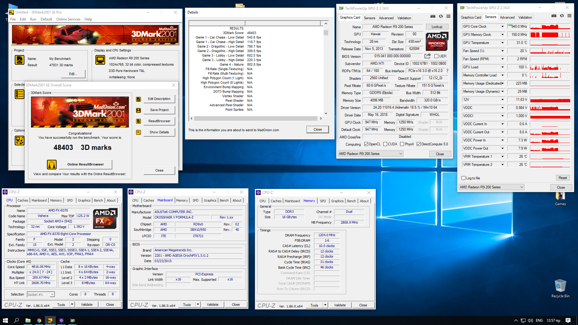
Task: Switch to Advanced tab in GPU-Z Graphics Card window
Action: (x=386, y=18)
